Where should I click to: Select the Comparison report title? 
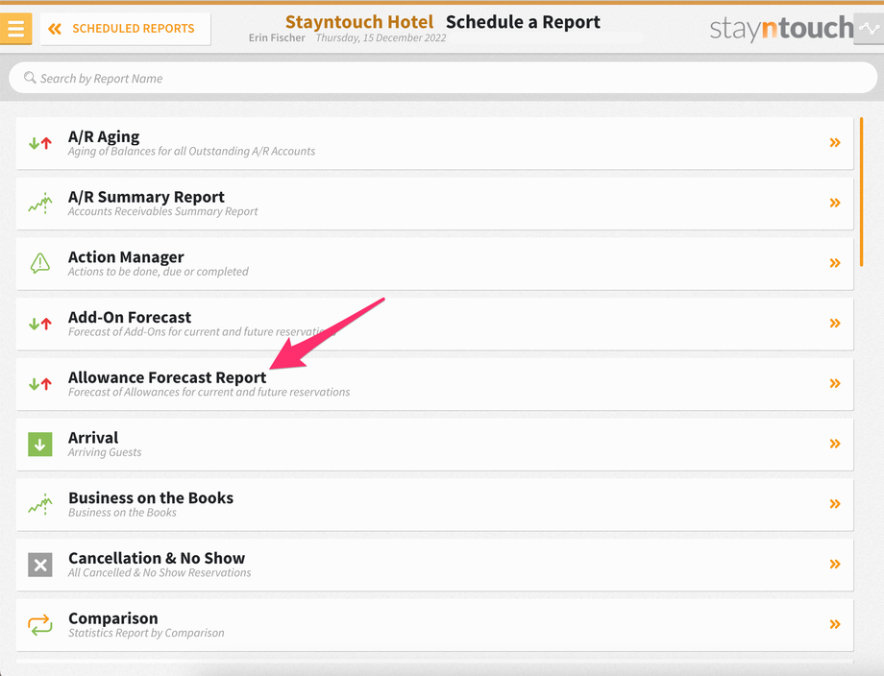(x=112, y=618)
